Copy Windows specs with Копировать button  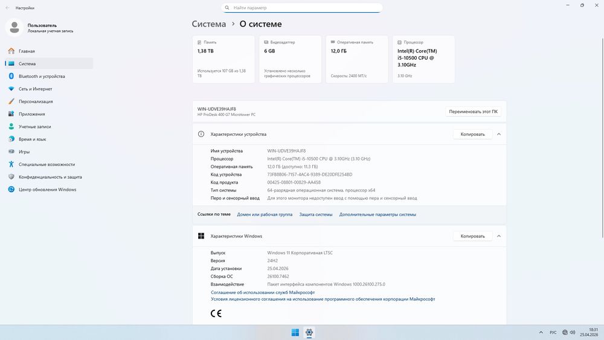(x=473, y=236)
